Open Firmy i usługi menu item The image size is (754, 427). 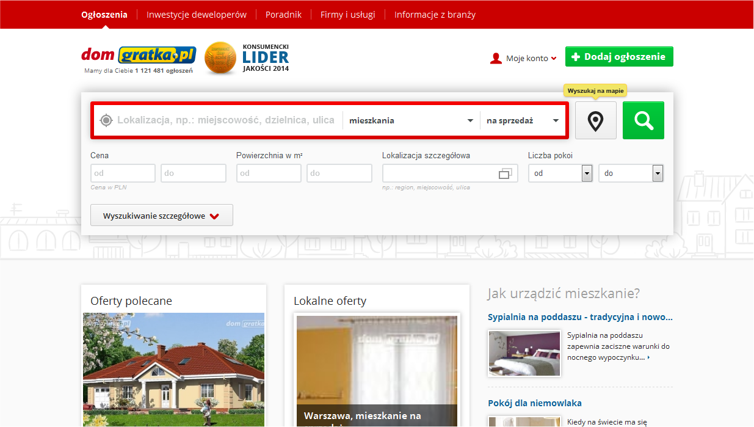(x=348, y=15)
